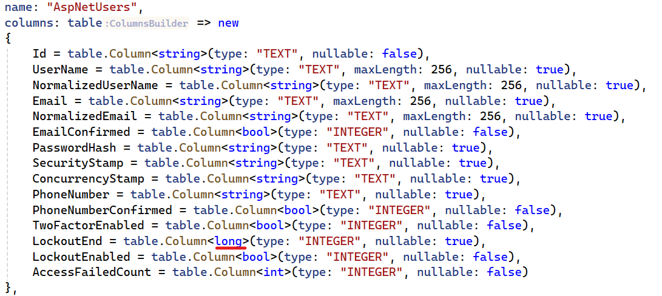Click the false value on the Id line

tap(399, 54)
